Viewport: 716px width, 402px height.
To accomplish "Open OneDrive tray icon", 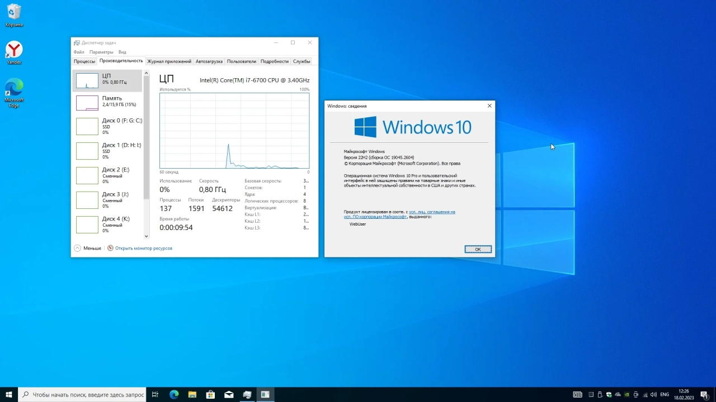I will click(x=618, y=395).
